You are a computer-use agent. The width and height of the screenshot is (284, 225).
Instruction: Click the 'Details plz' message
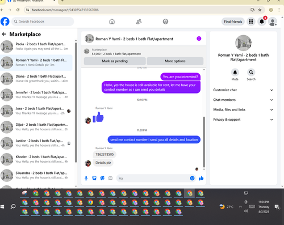point(103,163)
